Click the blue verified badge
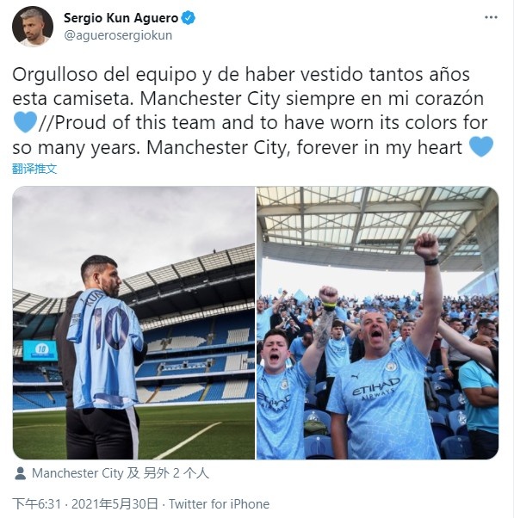The width and height of the screenshot is (514, 518). click(189, 18)
